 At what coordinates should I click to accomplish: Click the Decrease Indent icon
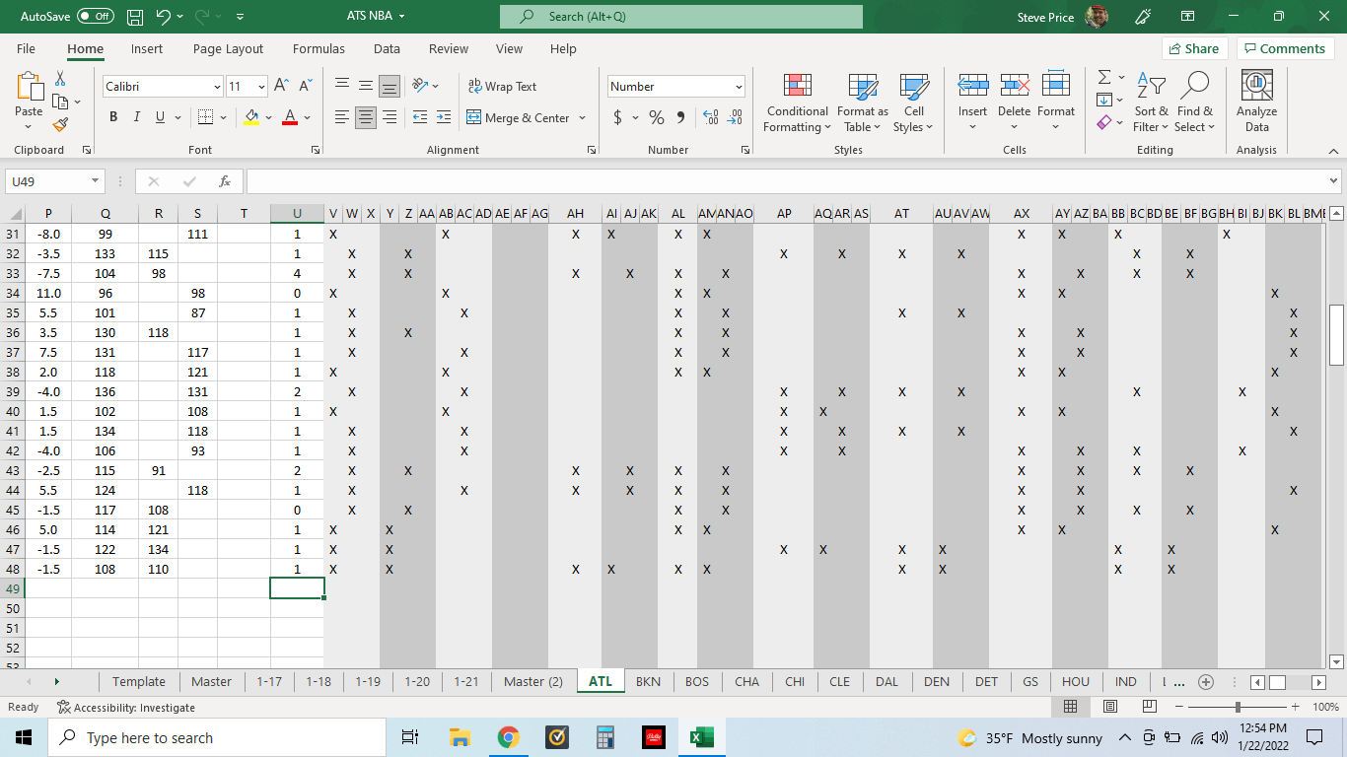(419, 117)
